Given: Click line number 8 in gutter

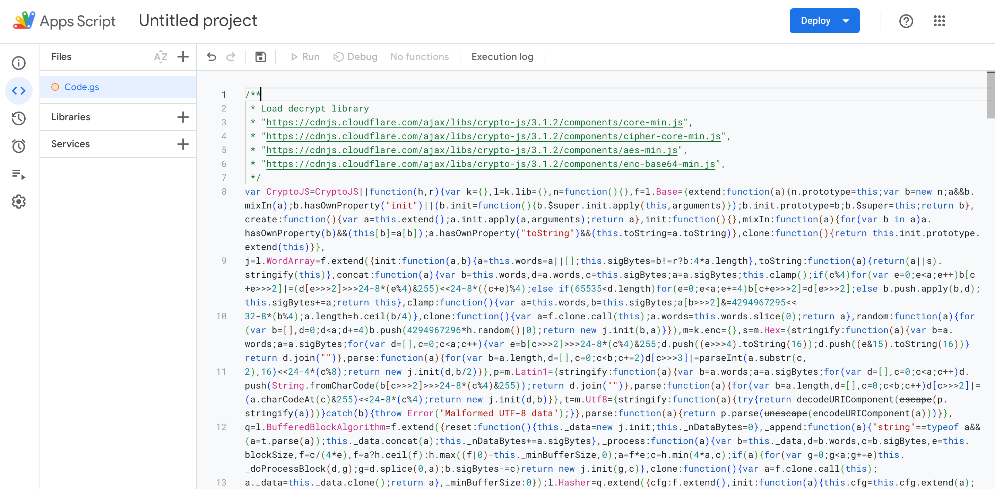Looking at the screenshot, I should tap(224, 192).
